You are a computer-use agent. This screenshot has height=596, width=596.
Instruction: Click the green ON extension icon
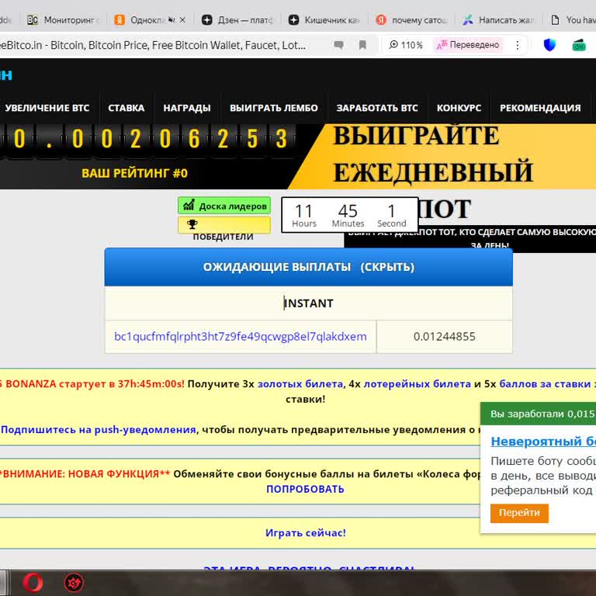[x=578, y=45]
